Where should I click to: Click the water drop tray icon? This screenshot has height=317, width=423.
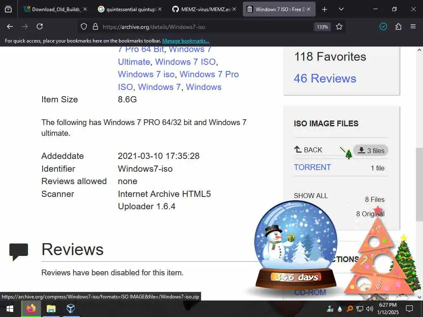pos(340,309)
